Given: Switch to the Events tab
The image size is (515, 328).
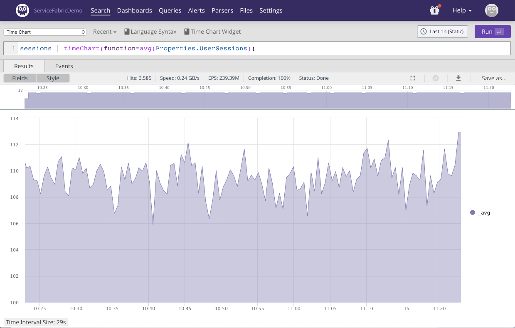Looking at the screenshot, I should tap(64, 66).
